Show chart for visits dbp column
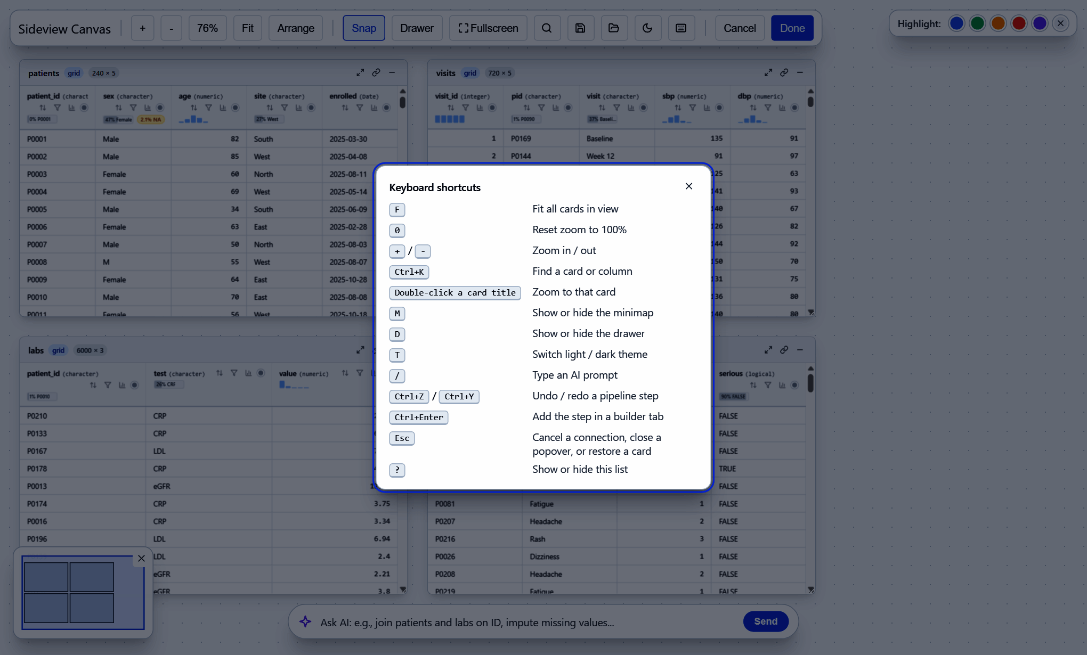1087x655 pixels. click(782, 108)
